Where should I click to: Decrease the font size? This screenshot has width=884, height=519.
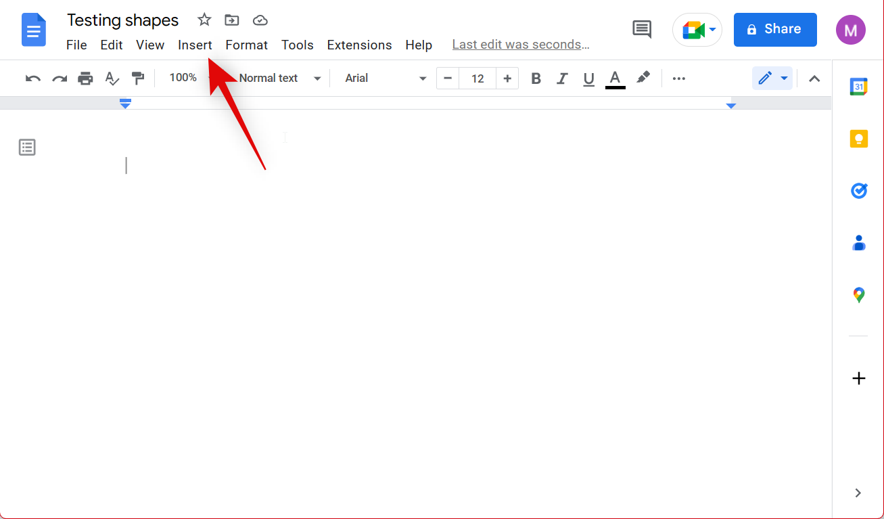[x=447, y=78]
